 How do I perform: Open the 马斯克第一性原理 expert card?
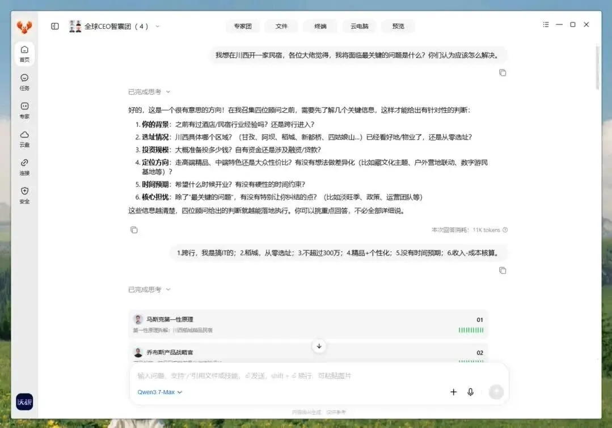tap(309, 324)
